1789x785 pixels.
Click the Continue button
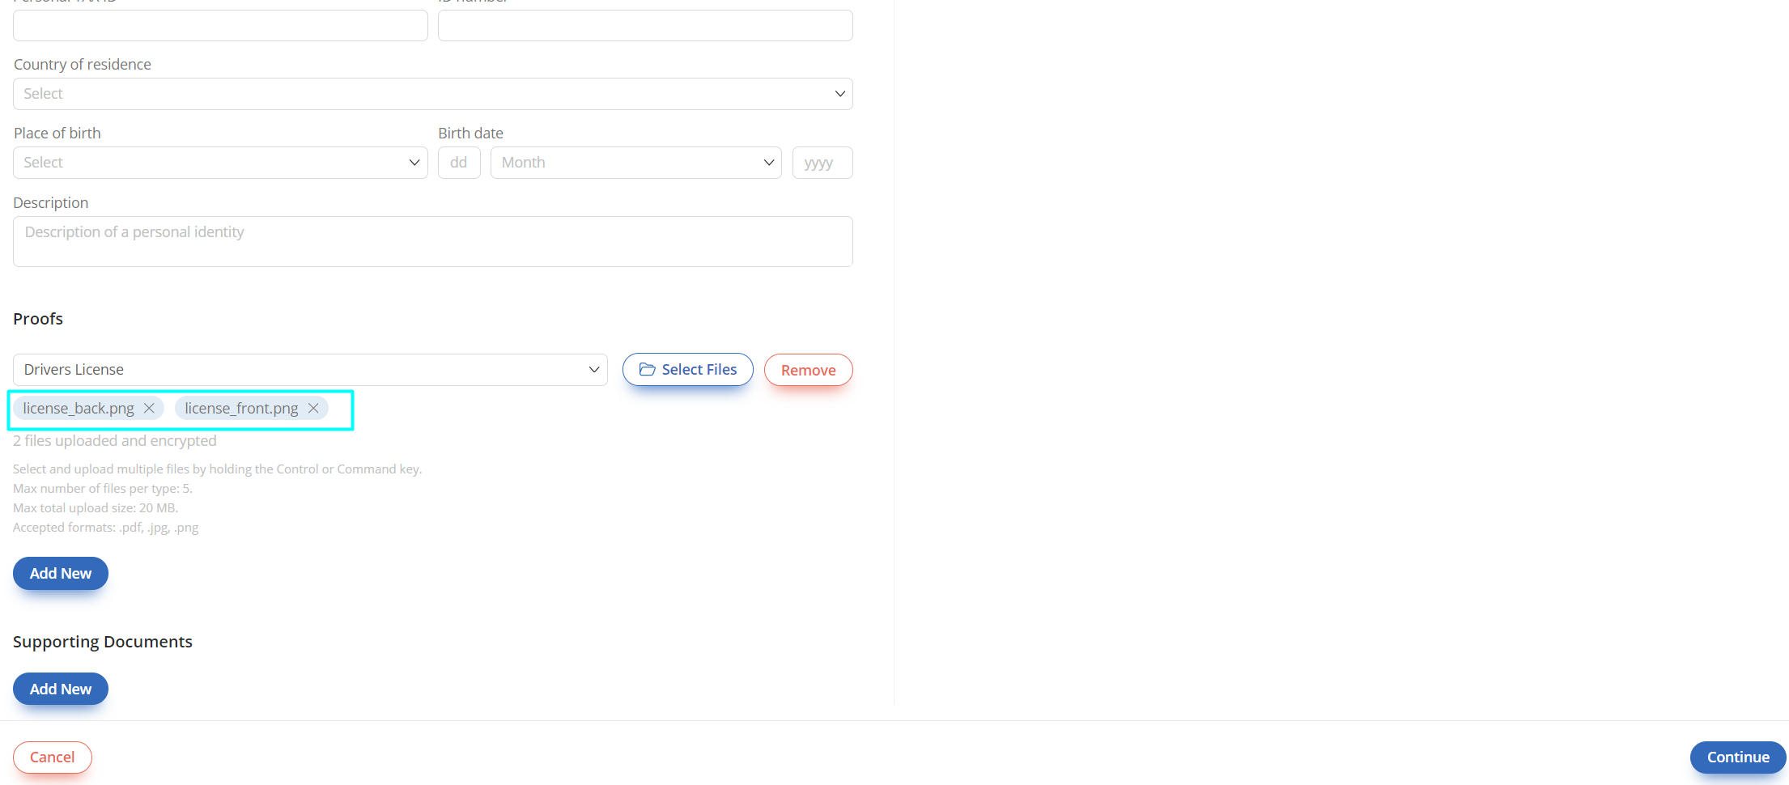click(1738, 757)
